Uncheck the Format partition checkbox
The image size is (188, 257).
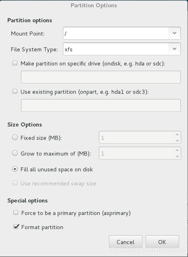pyautogui.click(x=16, y=227)
